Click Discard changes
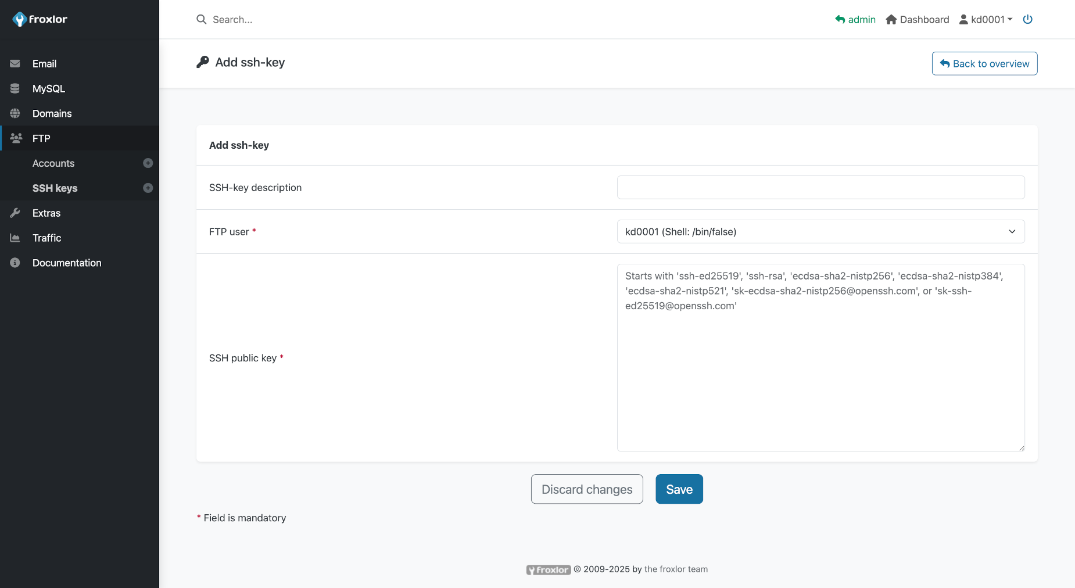The height and width of the screenshot is (588, 1075). click(586, 489)
